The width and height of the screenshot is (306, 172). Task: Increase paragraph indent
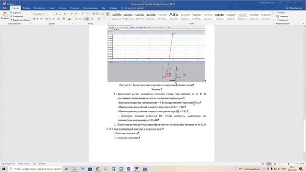click(x=98, y=14)
